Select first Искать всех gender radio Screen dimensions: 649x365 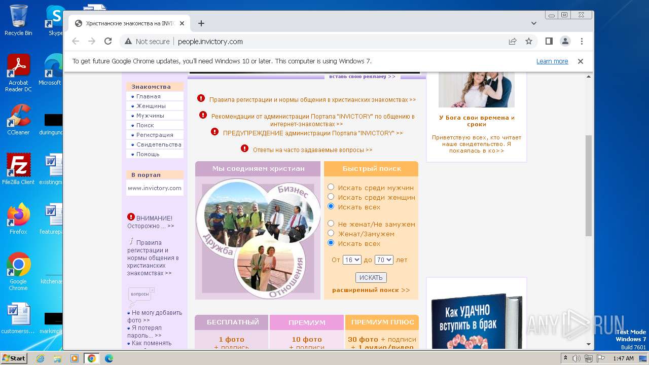point(331,206)
